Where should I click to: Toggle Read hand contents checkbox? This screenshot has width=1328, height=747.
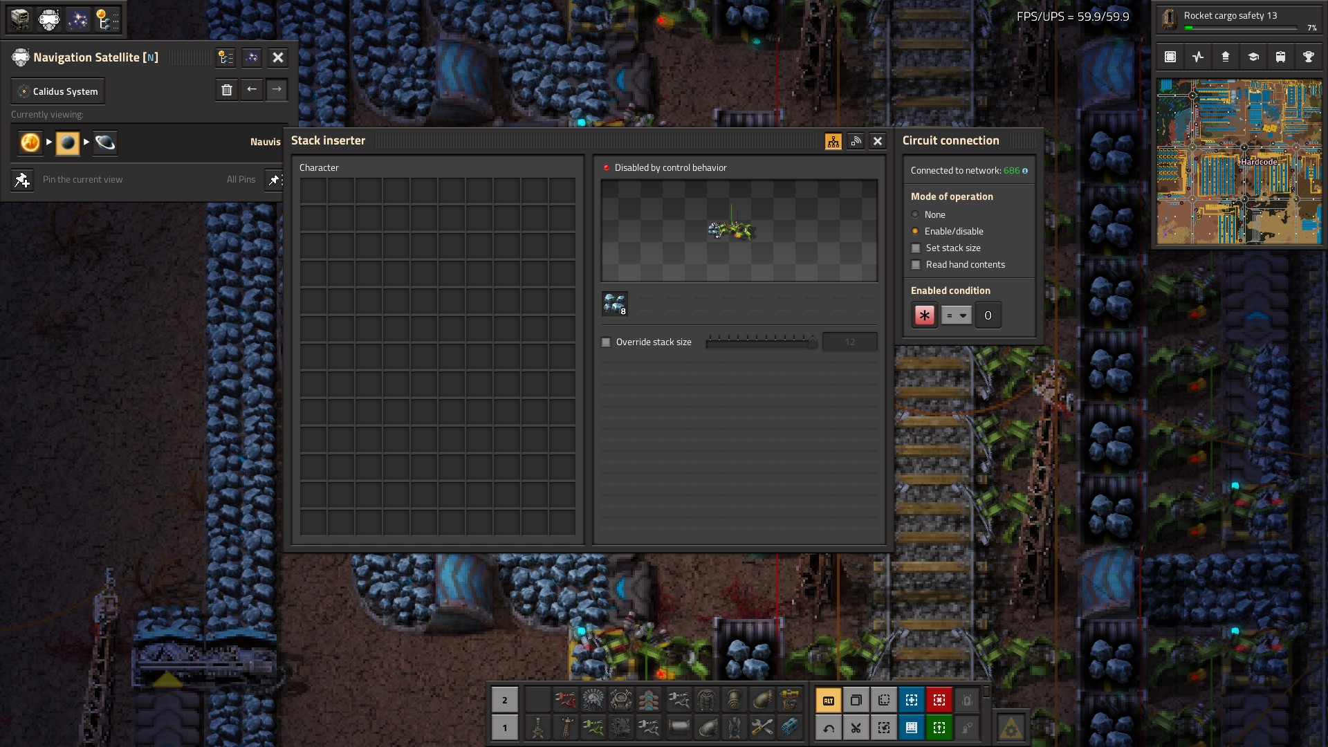916,264
